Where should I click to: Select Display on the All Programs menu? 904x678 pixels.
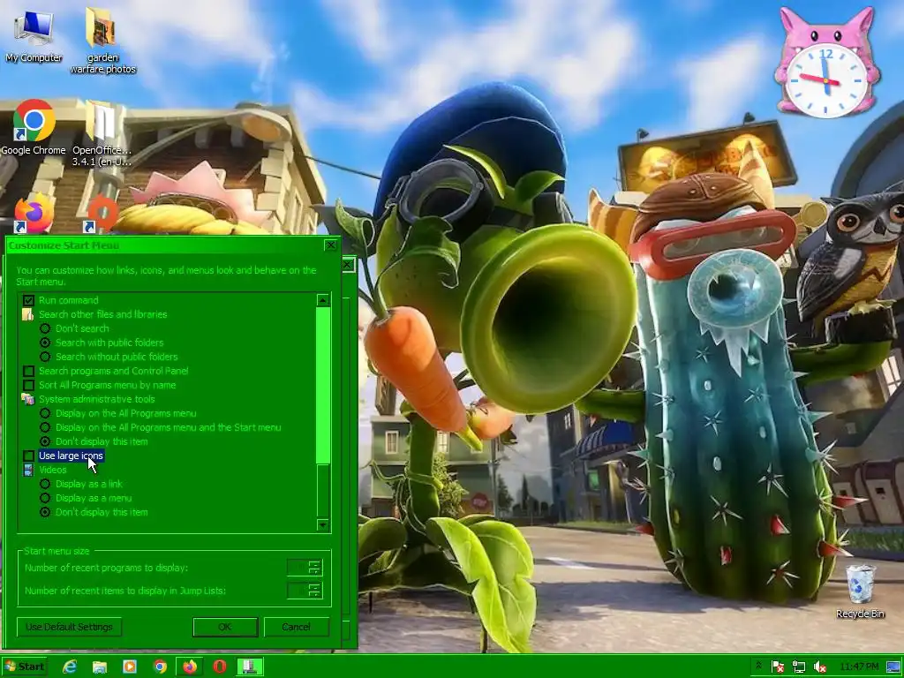click(x=45, y=413)
